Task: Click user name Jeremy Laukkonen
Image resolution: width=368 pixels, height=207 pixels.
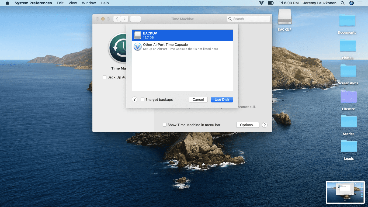Action: (x=320, y=3)
